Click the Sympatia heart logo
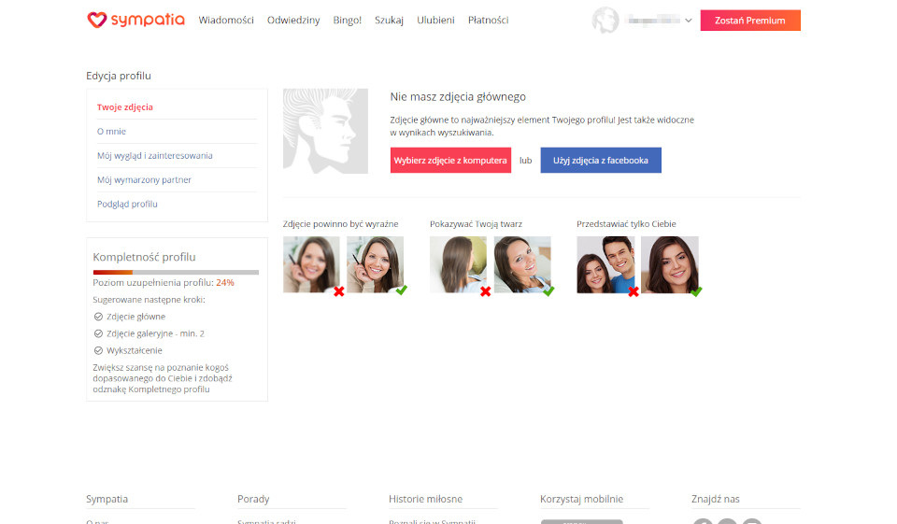Viewport: 897px width, 524px height. click(97, 20)
